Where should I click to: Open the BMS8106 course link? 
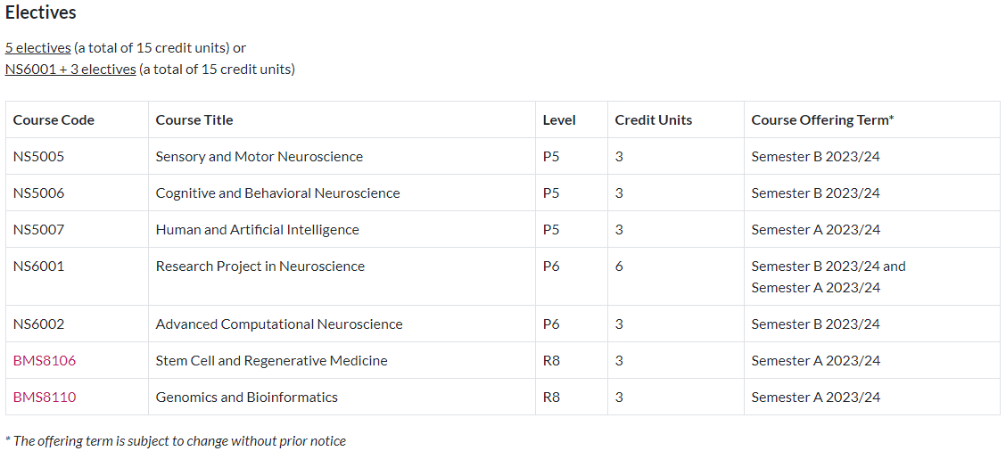tap(45, 361)
